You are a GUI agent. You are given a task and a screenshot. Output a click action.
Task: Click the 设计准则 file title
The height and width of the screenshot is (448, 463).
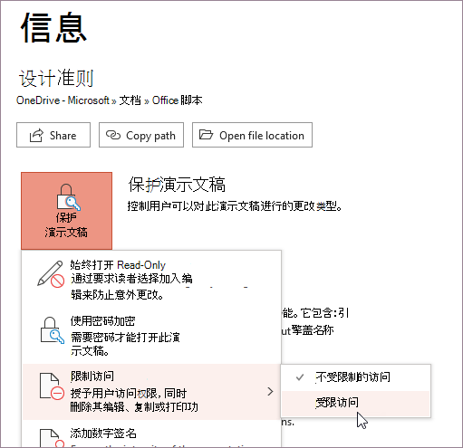point(56,78)
